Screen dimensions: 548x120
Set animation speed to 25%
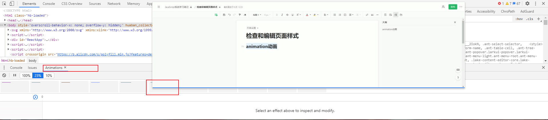click(x=38, y=75)
